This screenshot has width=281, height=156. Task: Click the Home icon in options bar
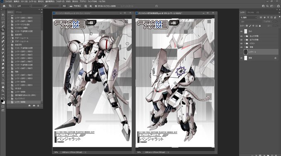point(4,6)
